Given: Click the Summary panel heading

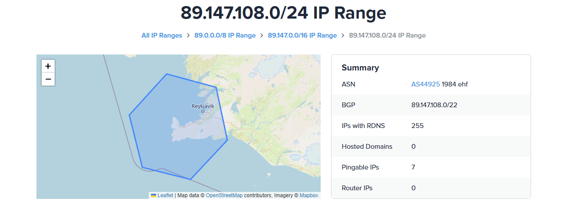Looking at the screenshot, I should (360, 68).
